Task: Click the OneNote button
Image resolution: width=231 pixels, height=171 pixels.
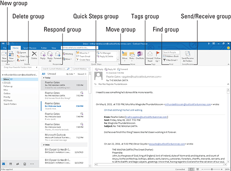Action: point(139,56)
